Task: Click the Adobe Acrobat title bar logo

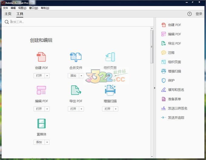Action: (x=3, y=3)
